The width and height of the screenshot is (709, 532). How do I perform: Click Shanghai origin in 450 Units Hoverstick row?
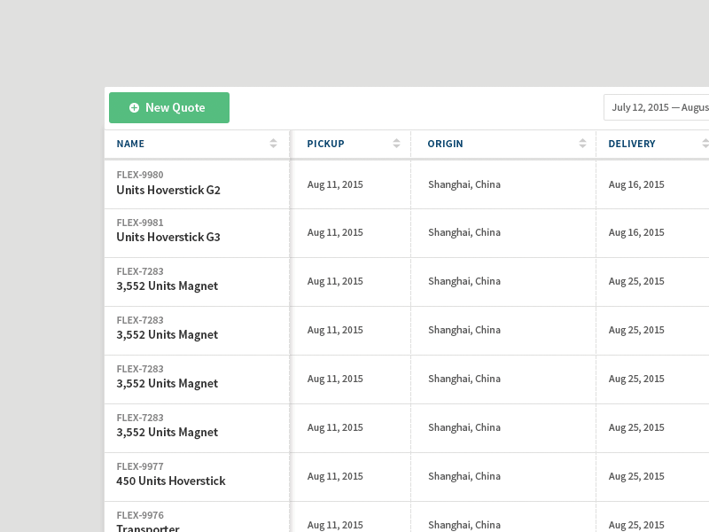(x=464, y=476)
